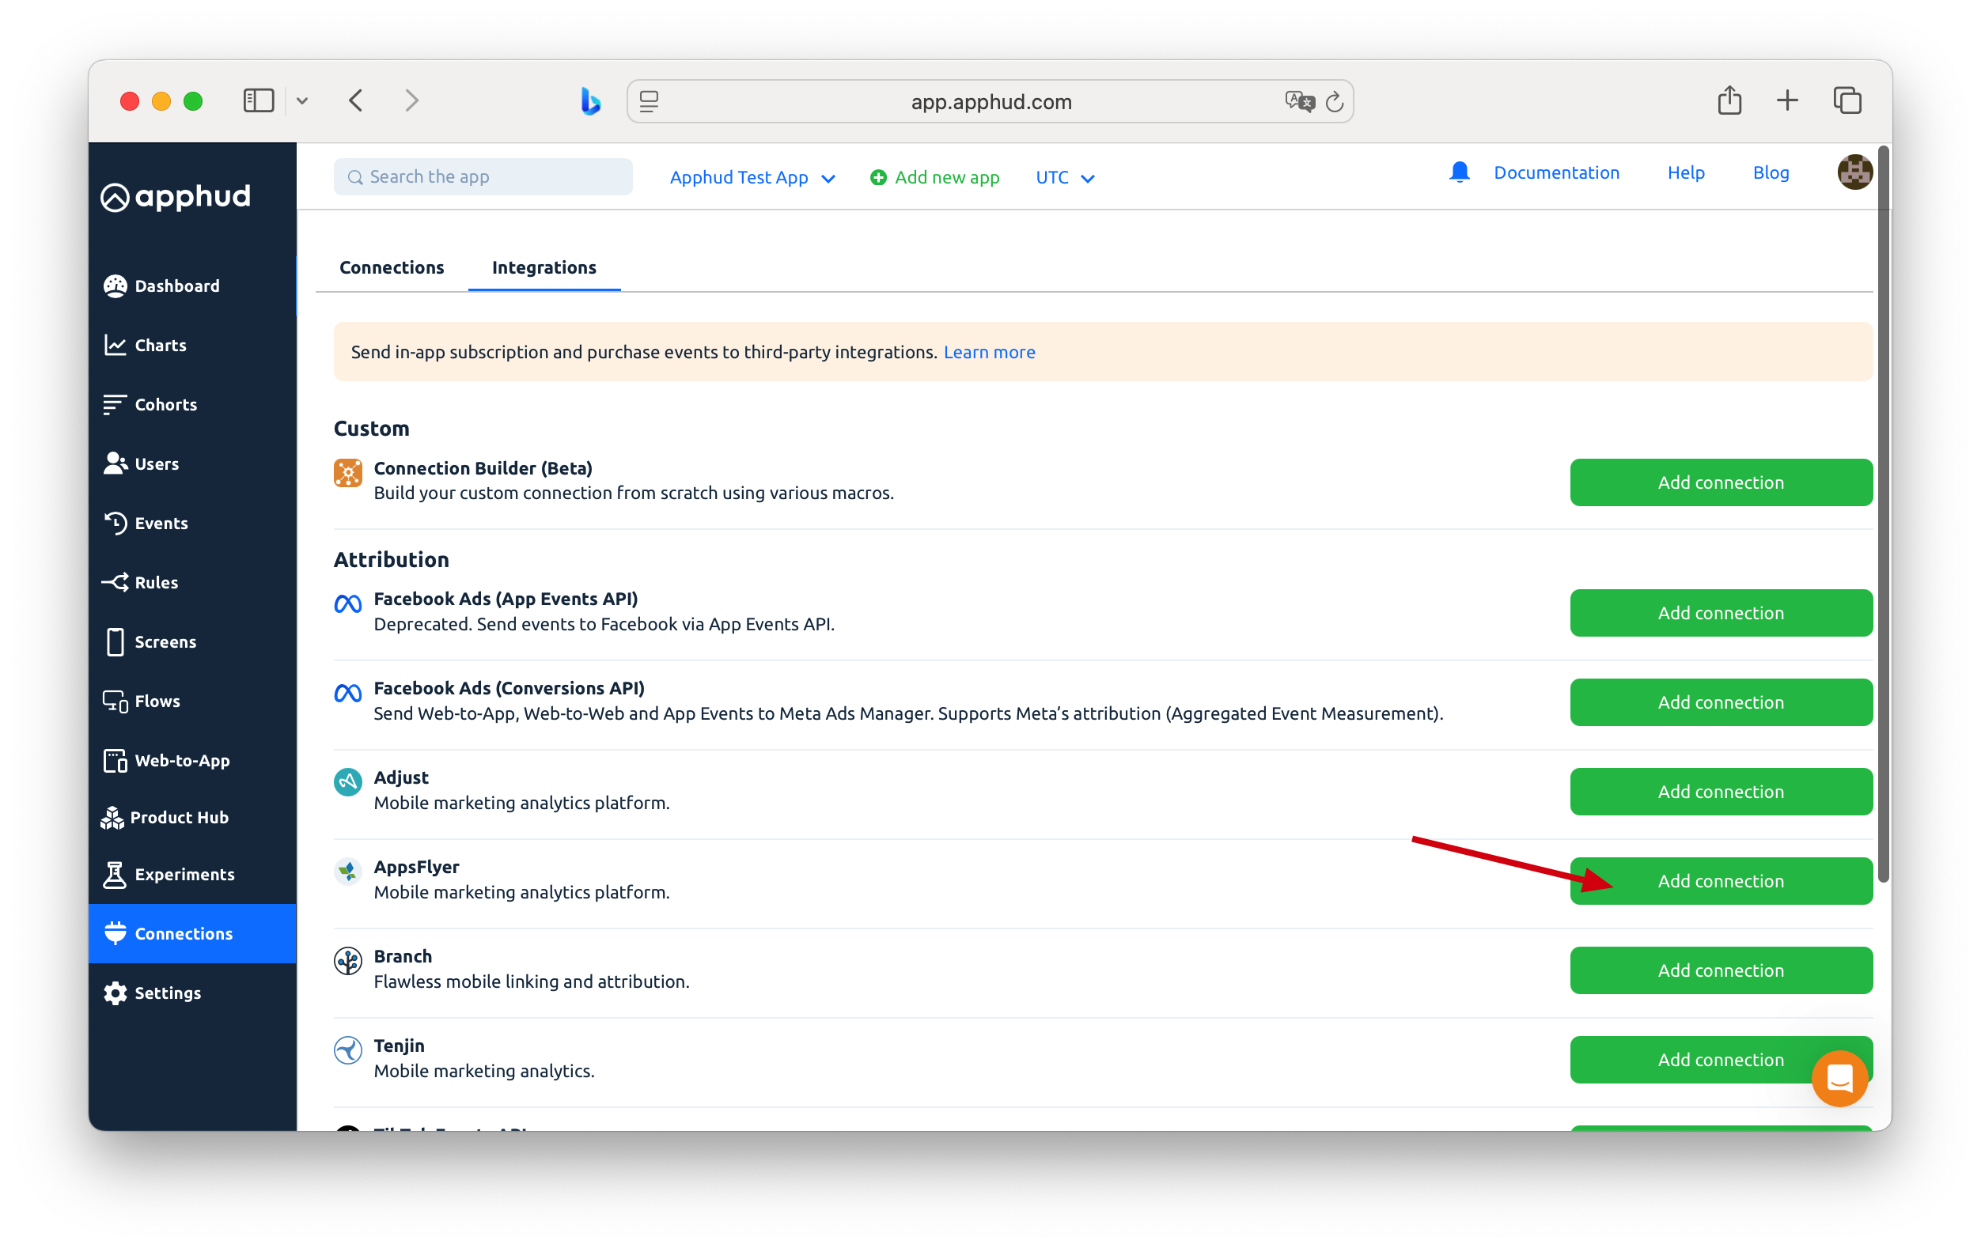The width and height of the screenshot is (1981, 1248).
Task: Open the Dashboard sidebar item
Action: click(x=191, y=286)
